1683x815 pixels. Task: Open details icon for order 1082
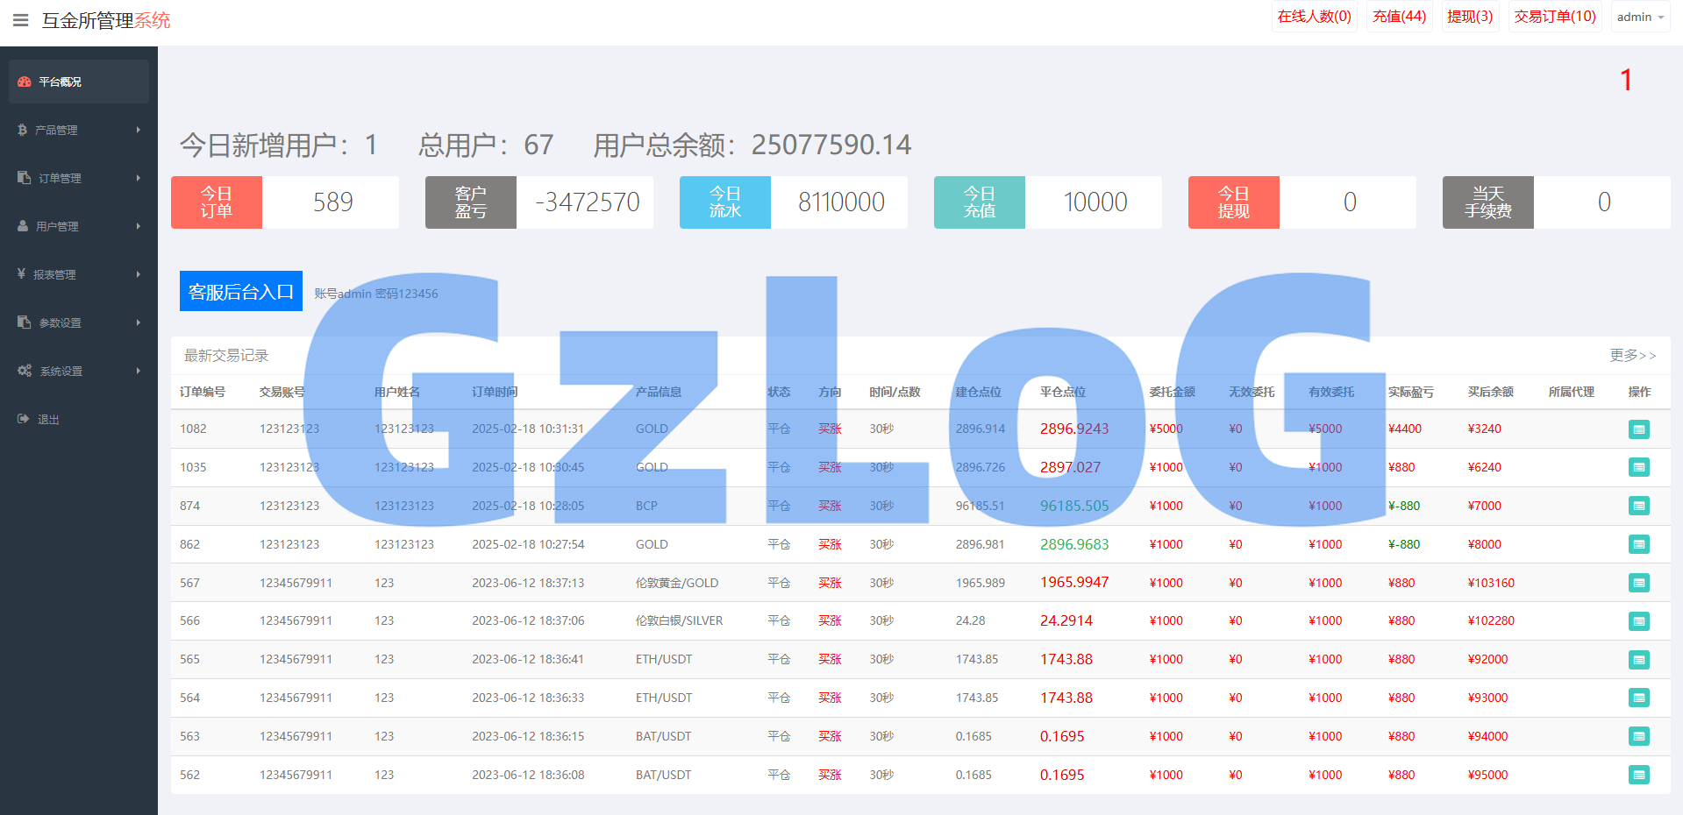[1638, 429]
